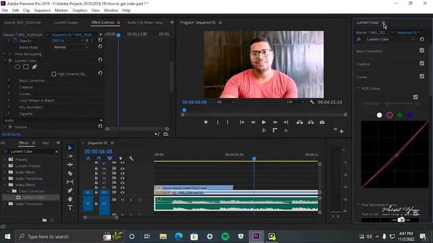Image resolution: width=433 pixels, height=243 pixels.
Task: Select the Selection tool arrow in toolbar
Action: tap(70, 148)
